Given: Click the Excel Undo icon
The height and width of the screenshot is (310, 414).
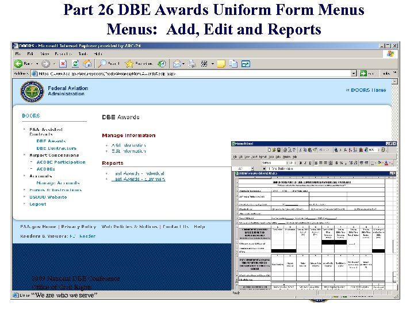Looking at the screenshot, I should click(x=320, y=150).
